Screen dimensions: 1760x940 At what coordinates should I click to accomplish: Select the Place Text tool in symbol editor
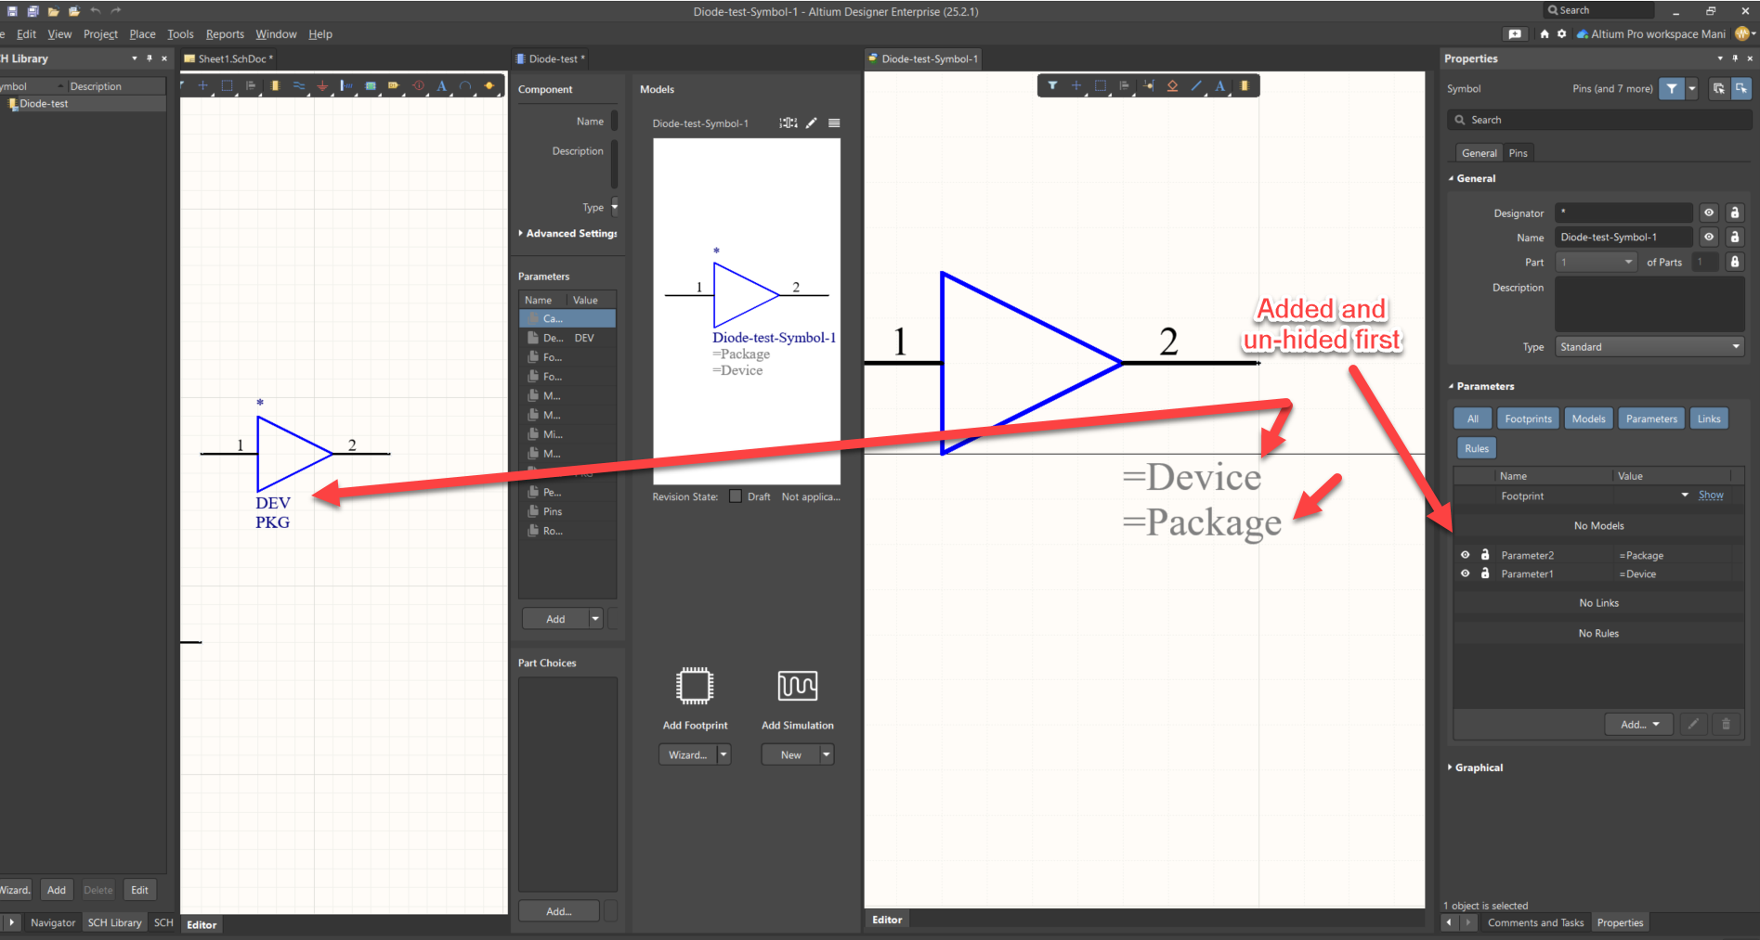pos(1220,85)
